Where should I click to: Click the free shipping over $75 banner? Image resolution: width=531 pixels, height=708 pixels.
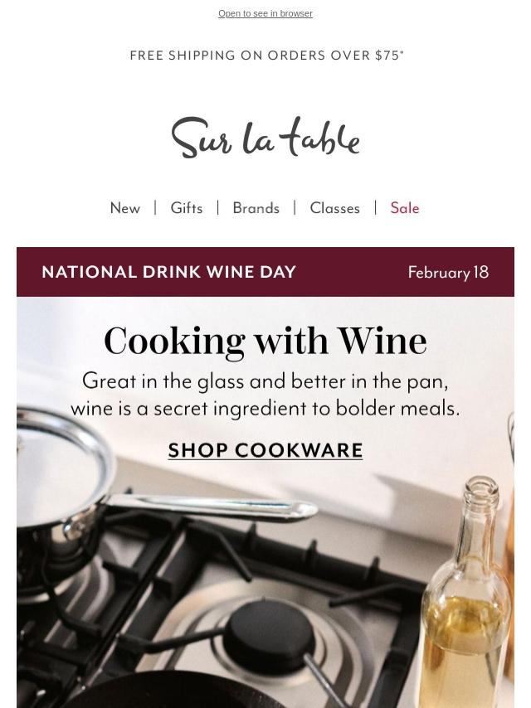266,56
